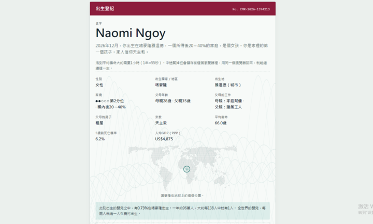Click the Naomi Ngoy name heading
Screen dimensions: 373x224
point(131,33)
